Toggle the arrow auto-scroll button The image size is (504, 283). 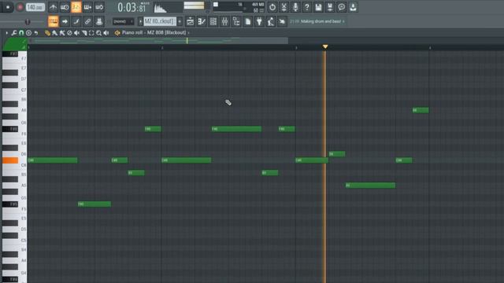pos(65,21)
